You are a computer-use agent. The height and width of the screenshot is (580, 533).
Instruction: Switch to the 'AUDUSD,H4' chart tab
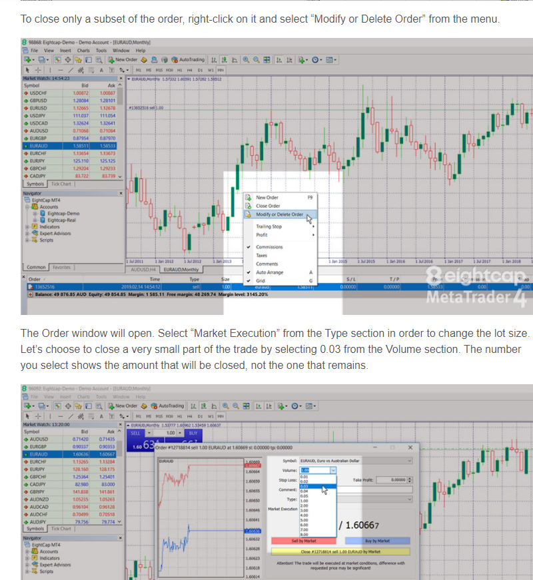coord(145,270)
